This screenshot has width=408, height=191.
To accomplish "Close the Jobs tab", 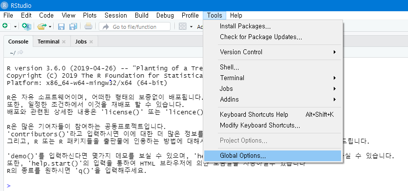I will [91, 42].
